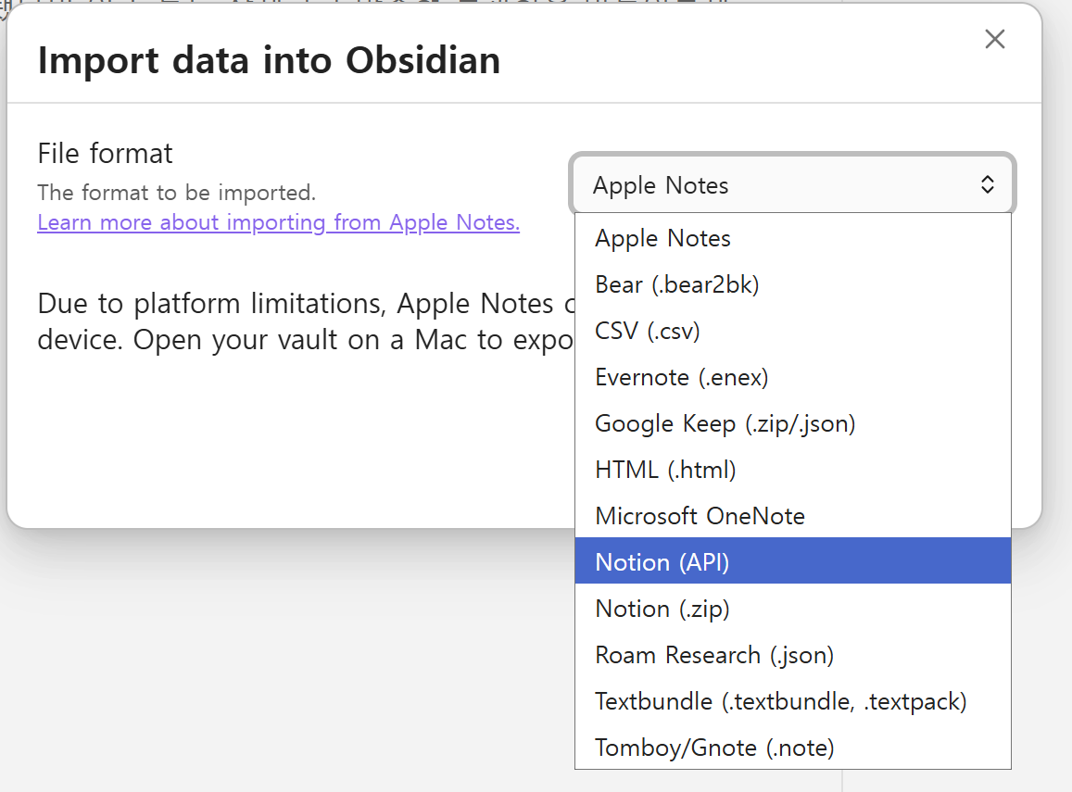
Task: Choose Google Keep (.zip/.json)
Action: pos(792,423)
